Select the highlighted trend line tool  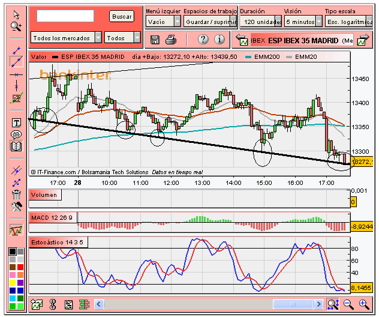pos(16,62)
